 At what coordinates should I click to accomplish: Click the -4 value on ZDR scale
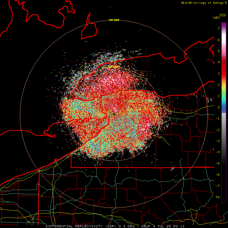pos(218,152)
